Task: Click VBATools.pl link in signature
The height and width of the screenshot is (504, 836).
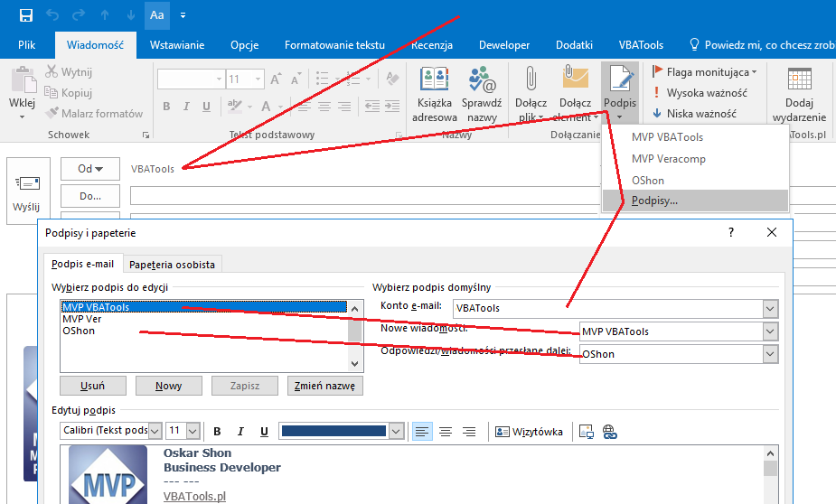Action: click(194, 496)
